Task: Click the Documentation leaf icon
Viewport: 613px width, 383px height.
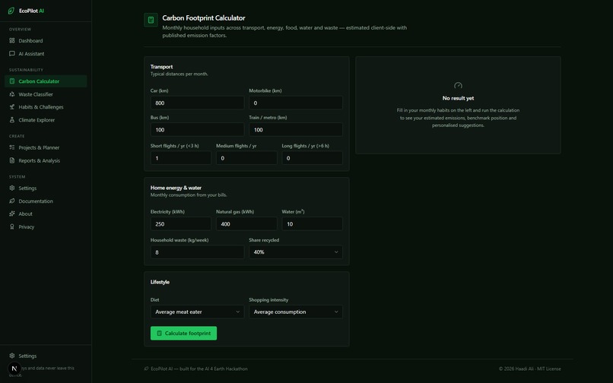Action: 12,201
